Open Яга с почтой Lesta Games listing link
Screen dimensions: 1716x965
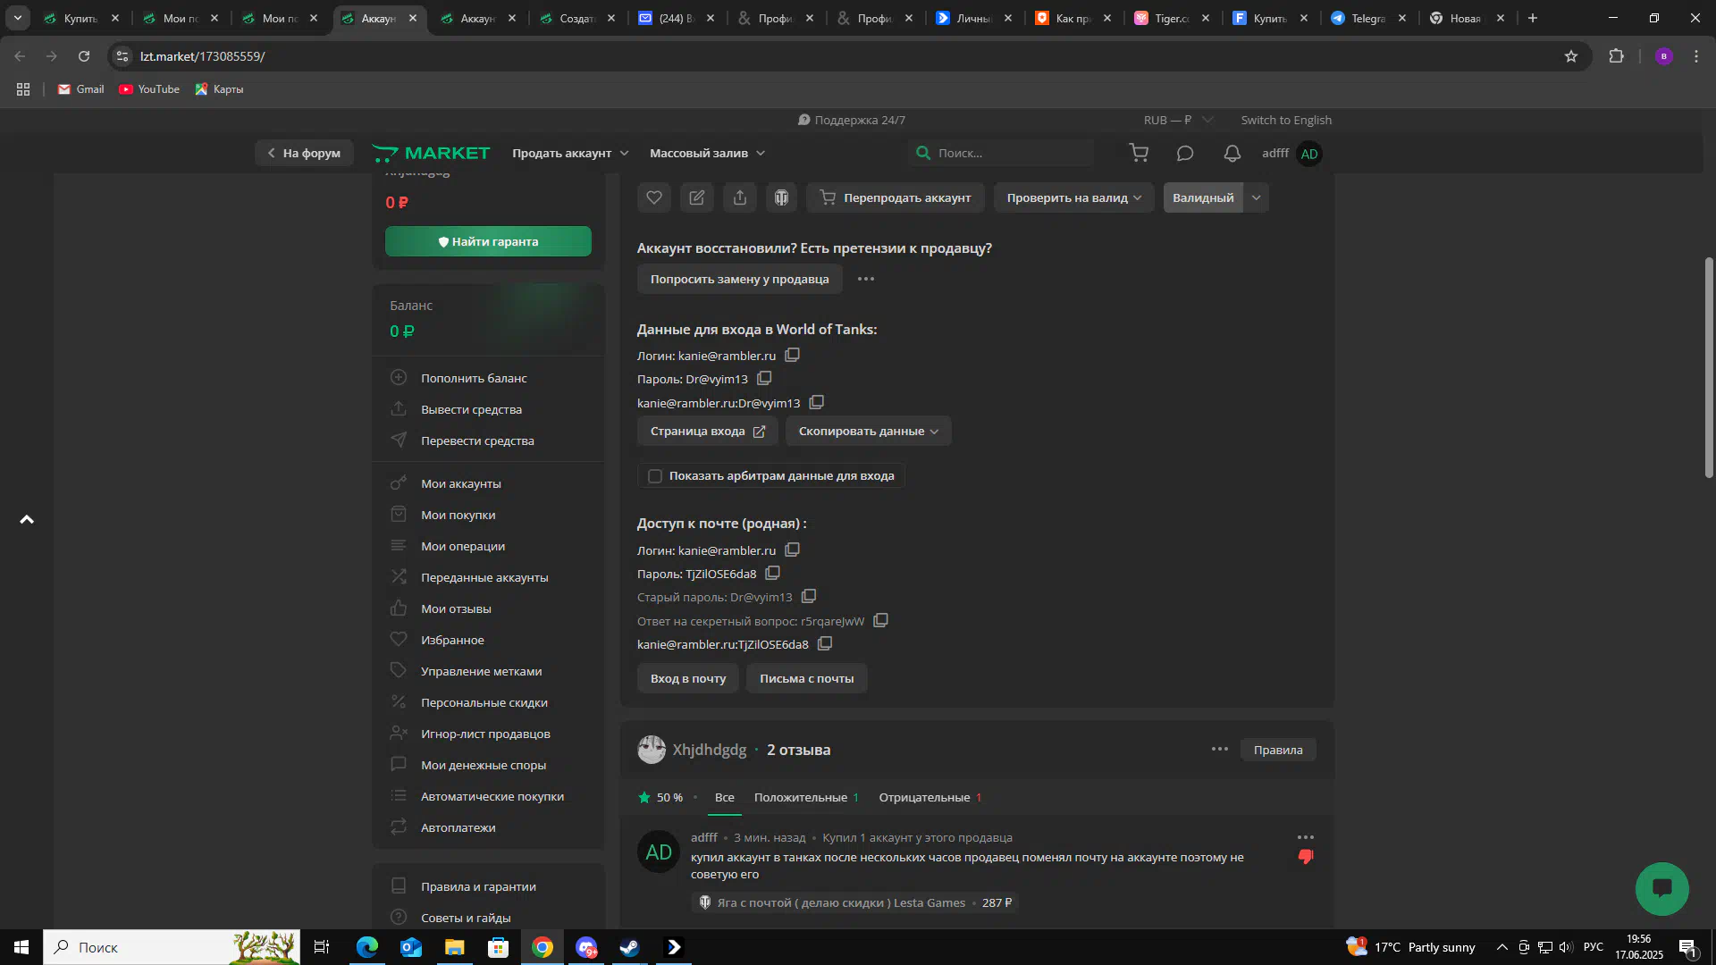click(x=841, y=902)
